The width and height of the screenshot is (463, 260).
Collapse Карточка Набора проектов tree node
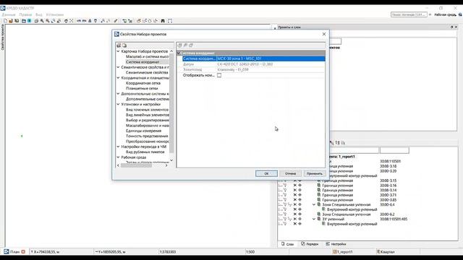[x=119, y=51]
